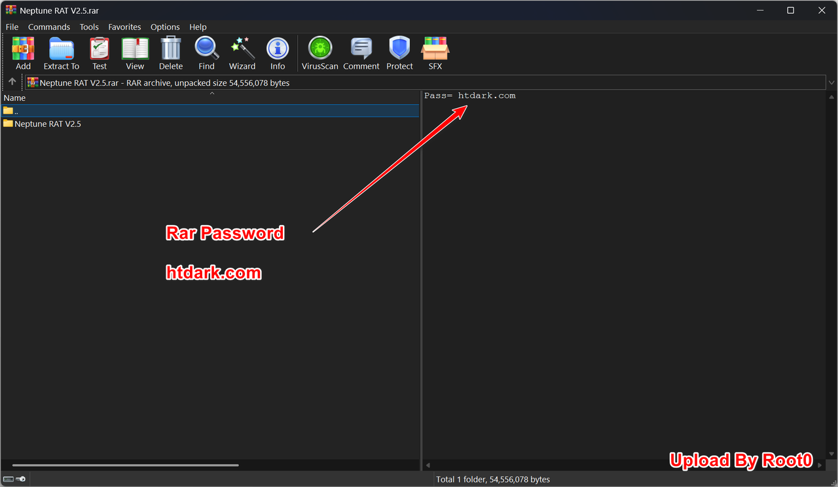Screen dimensions: 838x487
Task: Click the Delete trash can icon
Action: (x=171, y=53)
